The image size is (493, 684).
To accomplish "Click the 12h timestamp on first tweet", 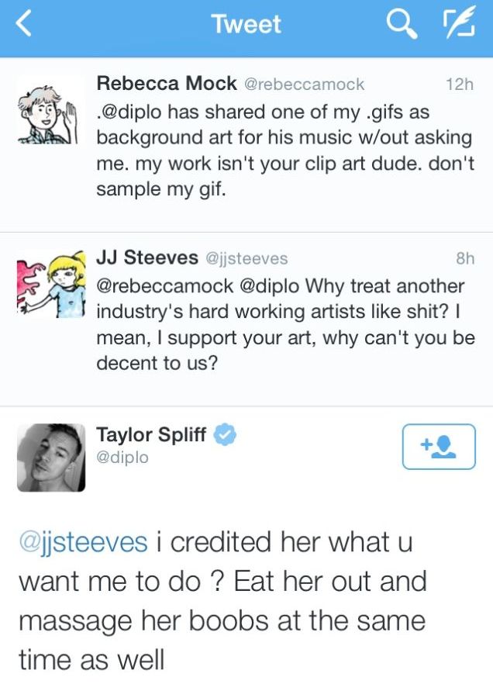I will pyautogui.click(x=460, y=85).
